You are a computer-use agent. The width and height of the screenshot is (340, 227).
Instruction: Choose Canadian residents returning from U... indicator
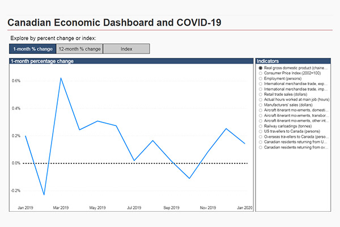[261, 142]
